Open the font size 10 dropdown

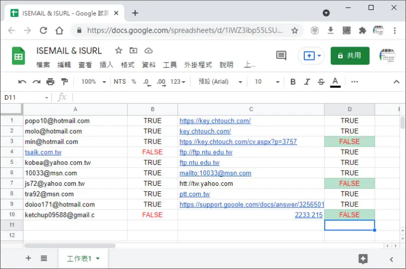click(267, 82)
